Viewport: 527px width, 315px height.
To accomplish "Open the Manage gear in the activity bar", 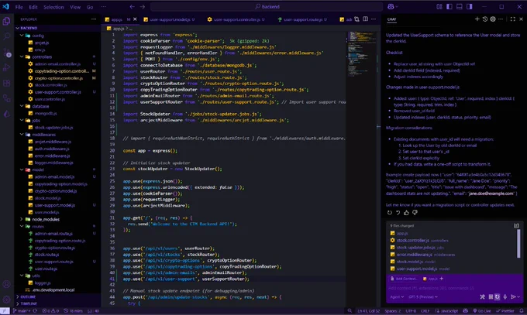I will pyautogui.click(x=6, y=299).
